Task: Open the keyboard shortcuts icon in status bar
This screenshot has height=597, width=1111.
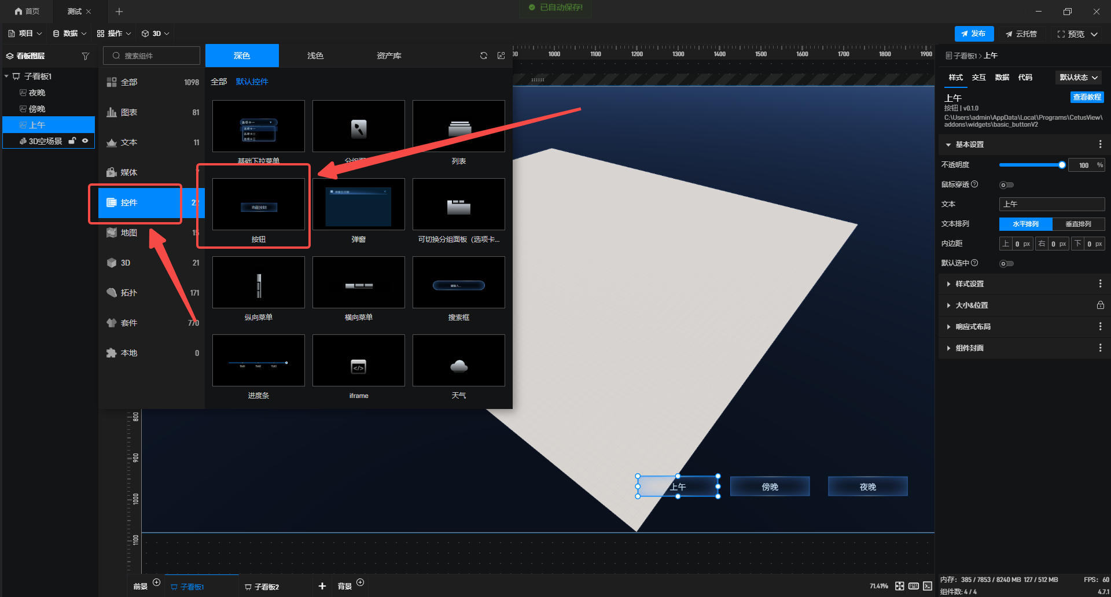Action: click(x=914, y=586)
